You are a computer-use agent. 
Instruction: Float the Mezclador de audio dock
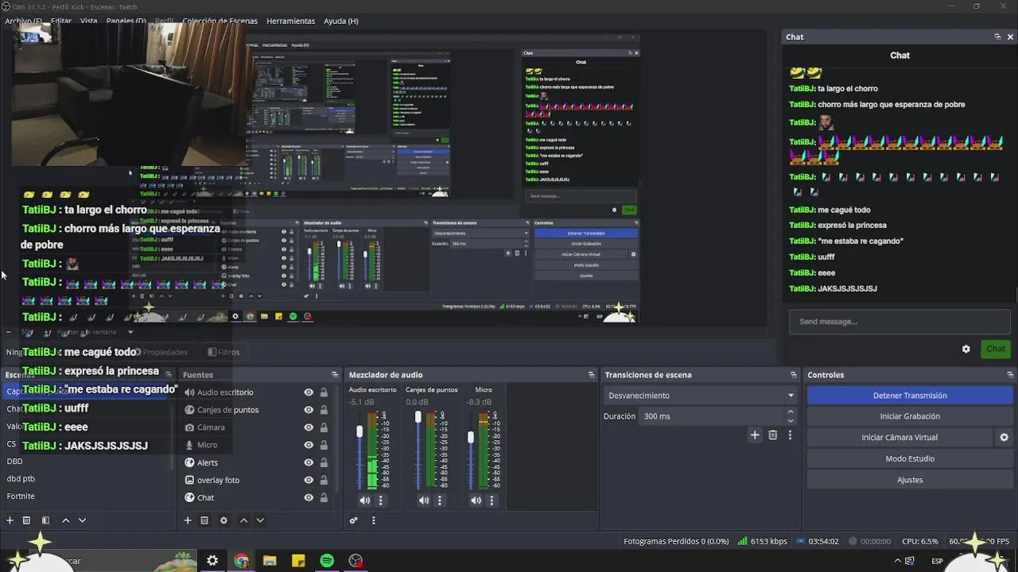tap(592, 375)
